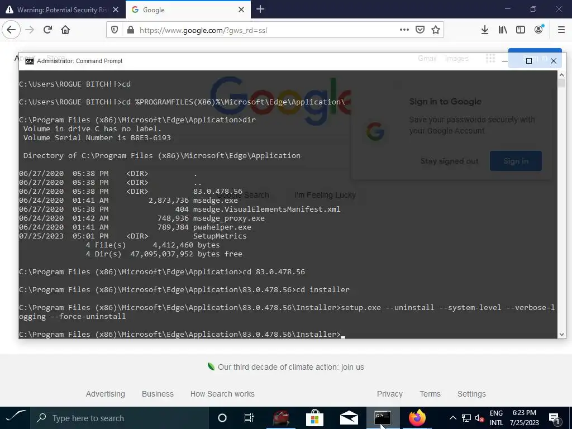Open Microsoft Store taskbar icon
This screenshot has height=429, width=572.
315,418
